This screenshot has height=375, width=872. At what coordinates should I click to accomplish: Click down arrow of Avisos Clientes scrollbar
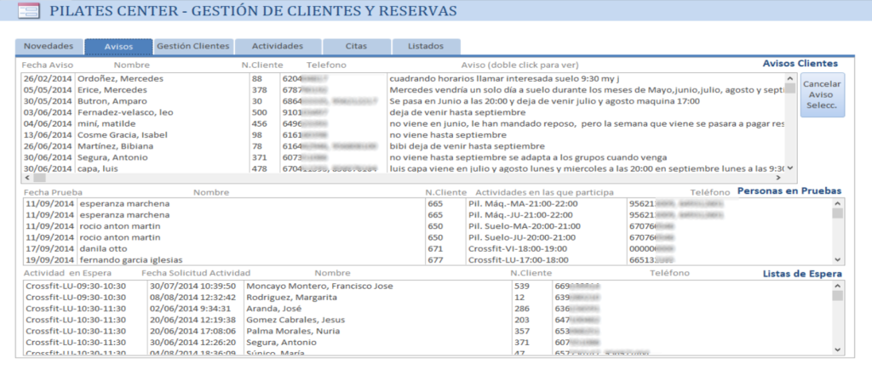[x=789, y=168]
